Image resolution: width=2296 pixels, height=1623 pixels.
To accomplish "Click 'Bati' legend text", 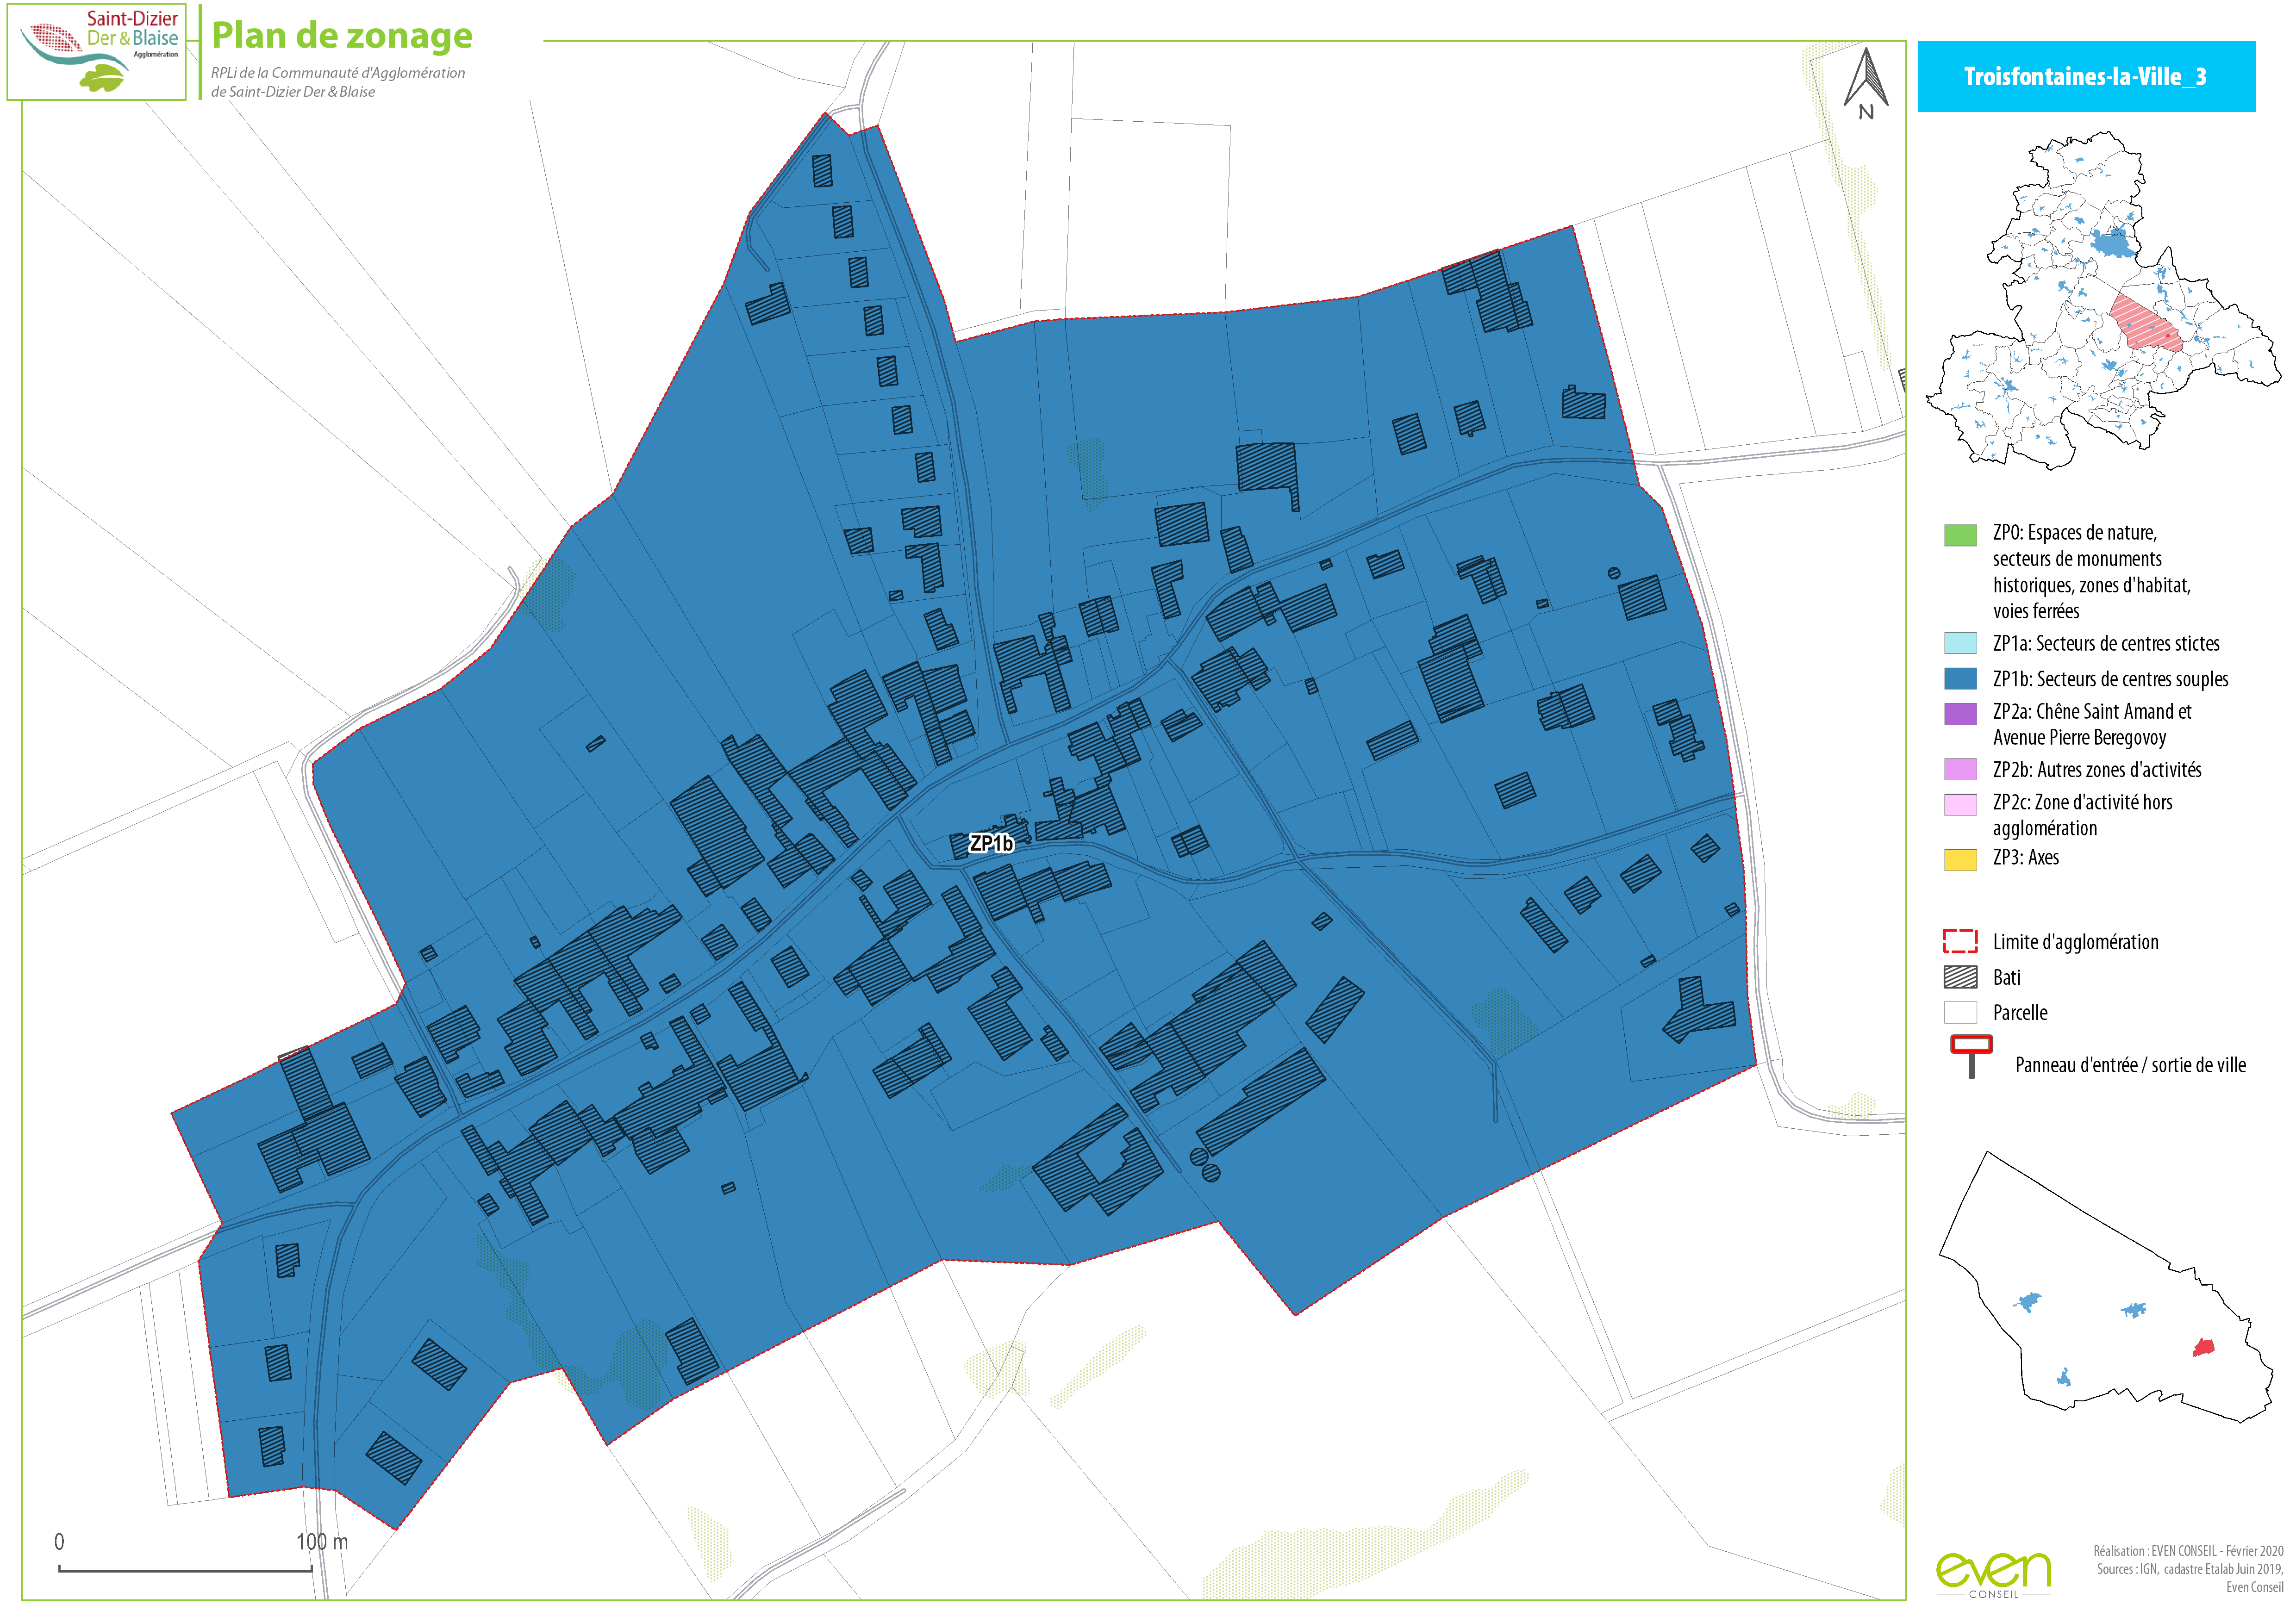I will tap(2006, 978).
